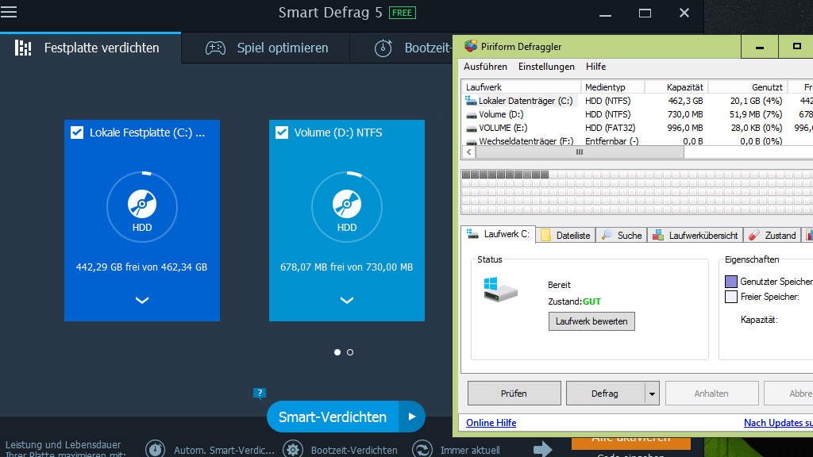This screenshot has width=813, height=457.
Task: Click the Suche tab magnifier icon
Action: [x=606, y=235]
